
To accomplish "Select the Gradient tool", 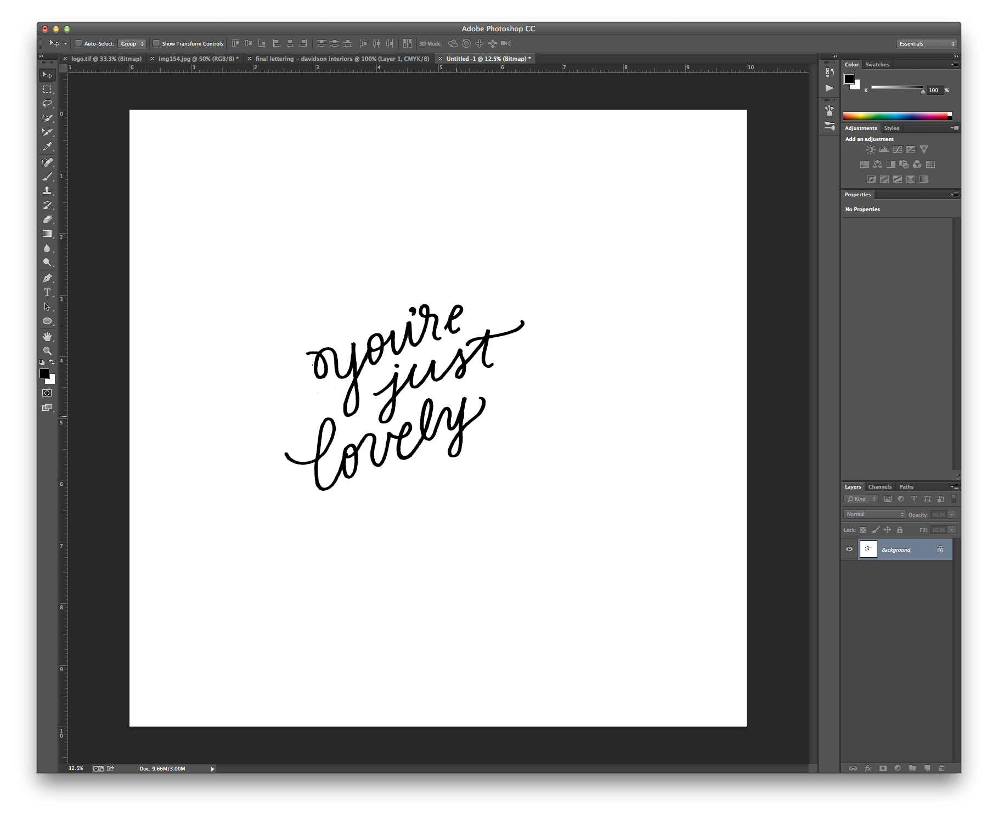I will coord(48,234).
